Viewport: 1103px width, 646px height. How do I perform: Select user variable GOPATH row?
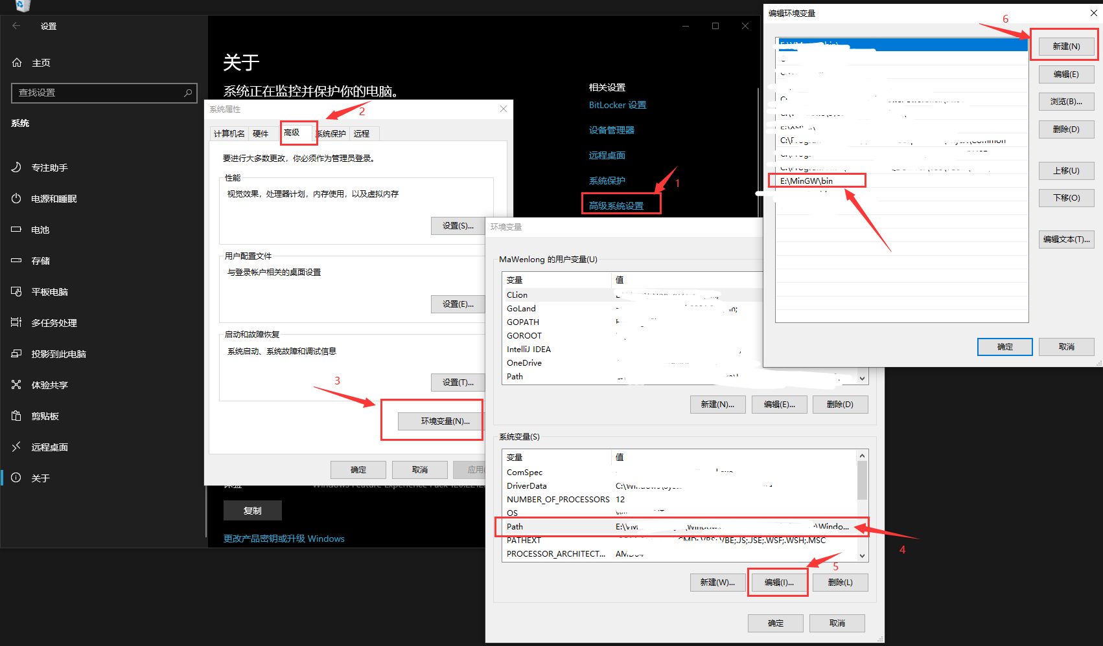[679, 322]
